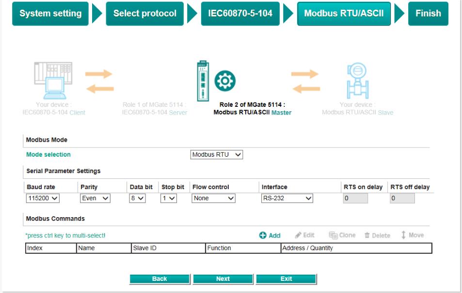Open the Mode selection dropdown
The image size is (462, 293).
[x=217, y=155]
